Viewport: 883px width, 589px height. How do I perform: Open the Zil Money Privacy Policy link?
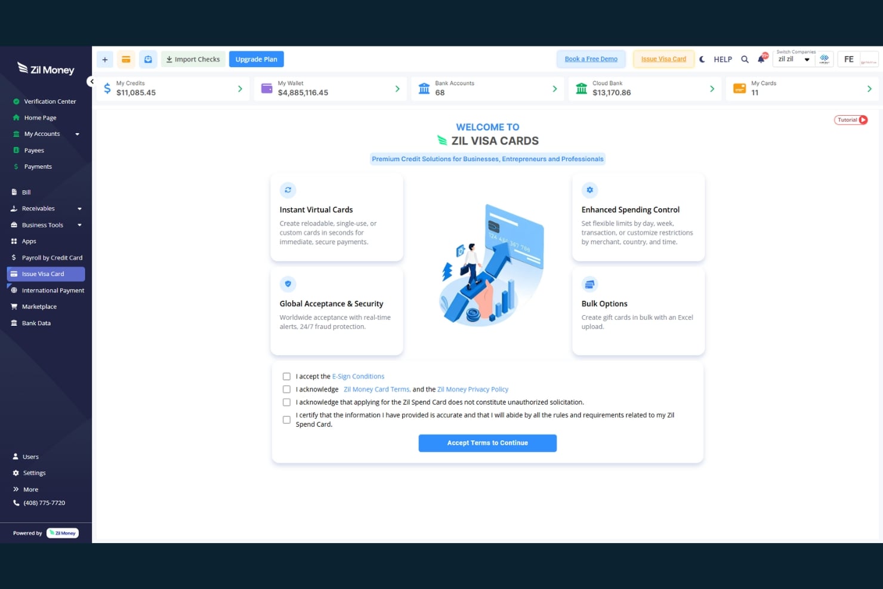pos(473,389)
